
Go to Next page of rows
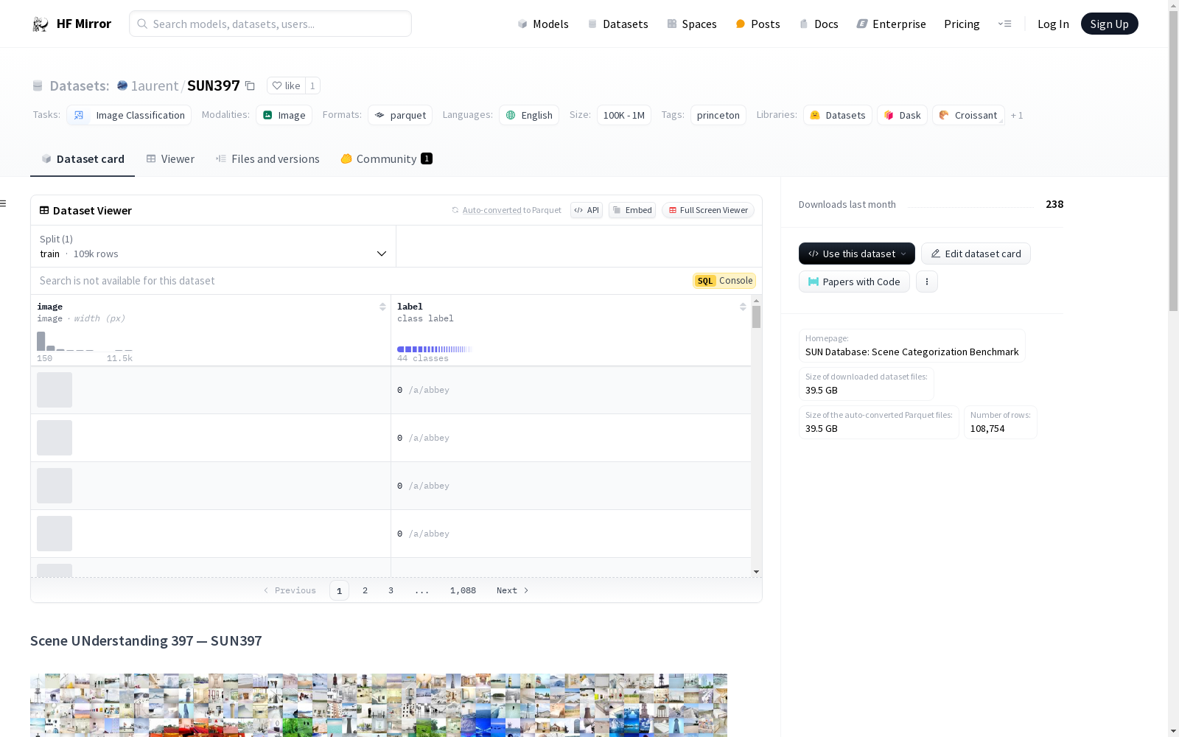pyautogui.click(x=513, y=590)
